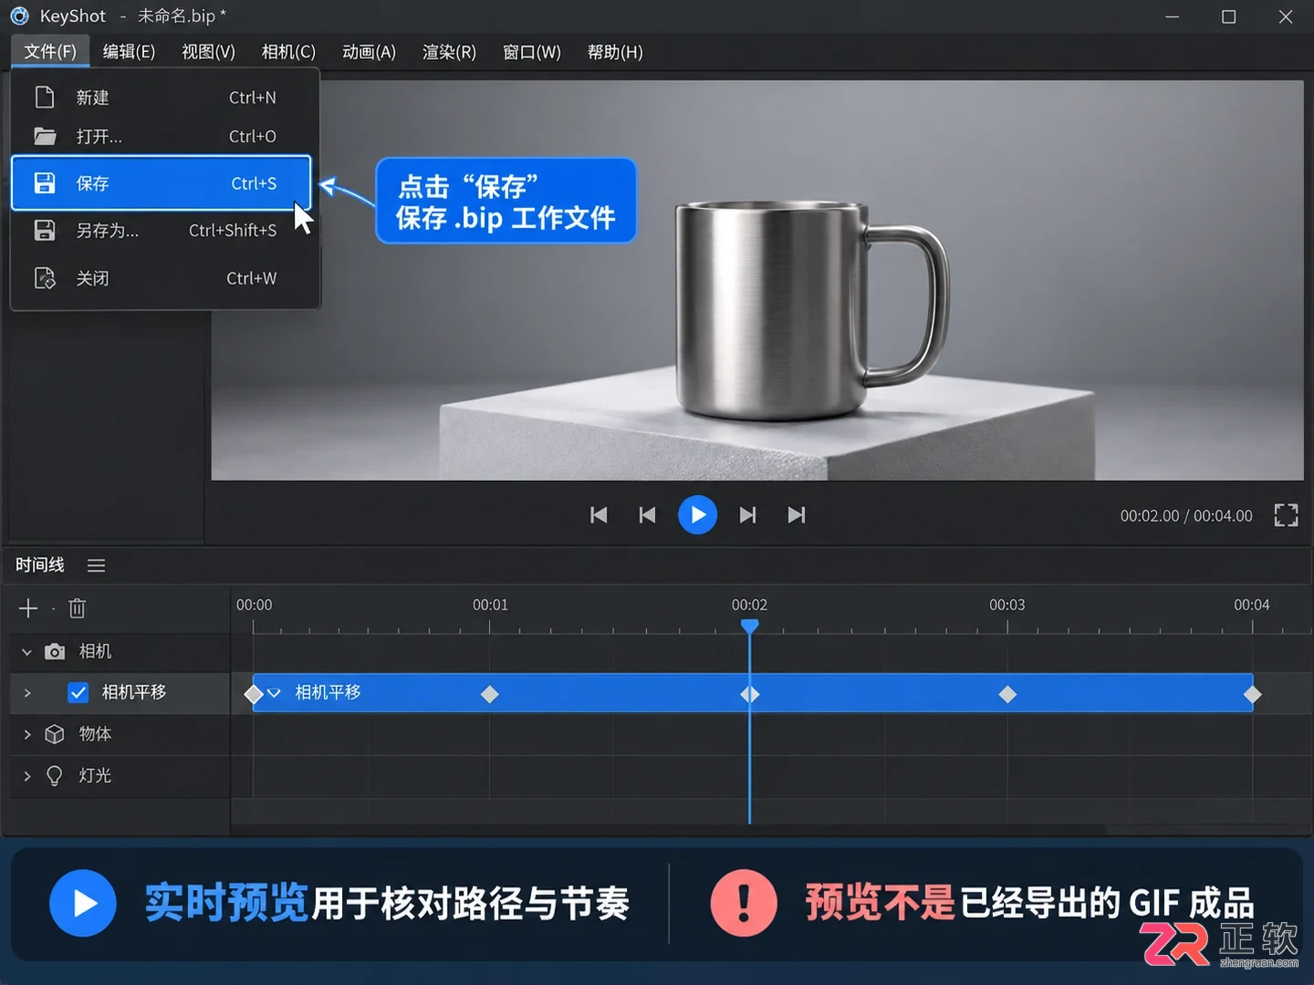The width and height of the screenshot is (1314, 985).
Task: Open the 编辑(E) menu
Action: pos(129,52)
